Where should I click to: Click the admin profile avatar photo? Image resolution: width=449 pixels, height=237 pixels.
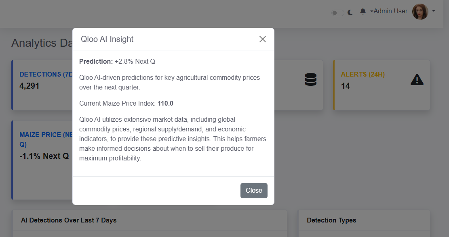(x=420, y=12)
